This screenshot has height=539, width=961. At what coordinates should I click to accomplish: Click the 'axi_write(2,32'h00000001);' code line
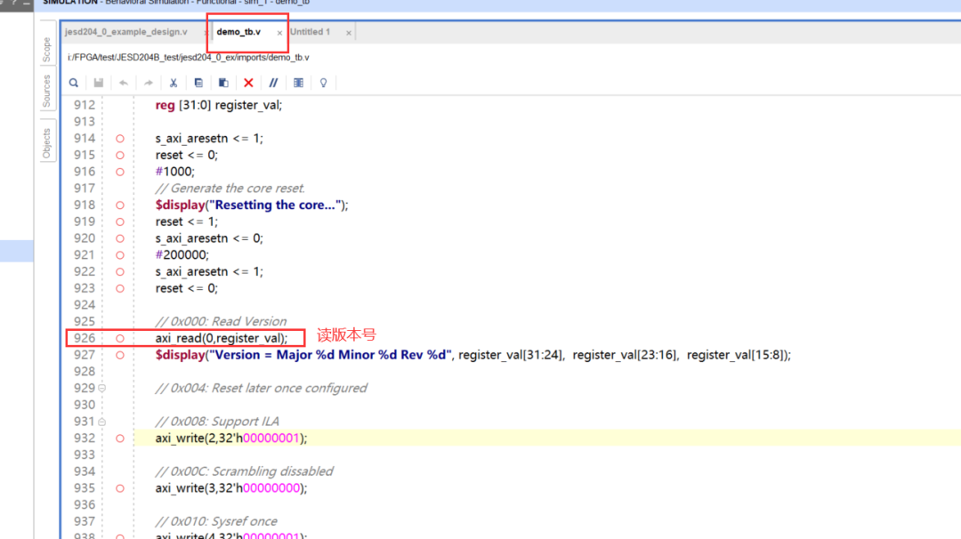[x=231, y=438]
